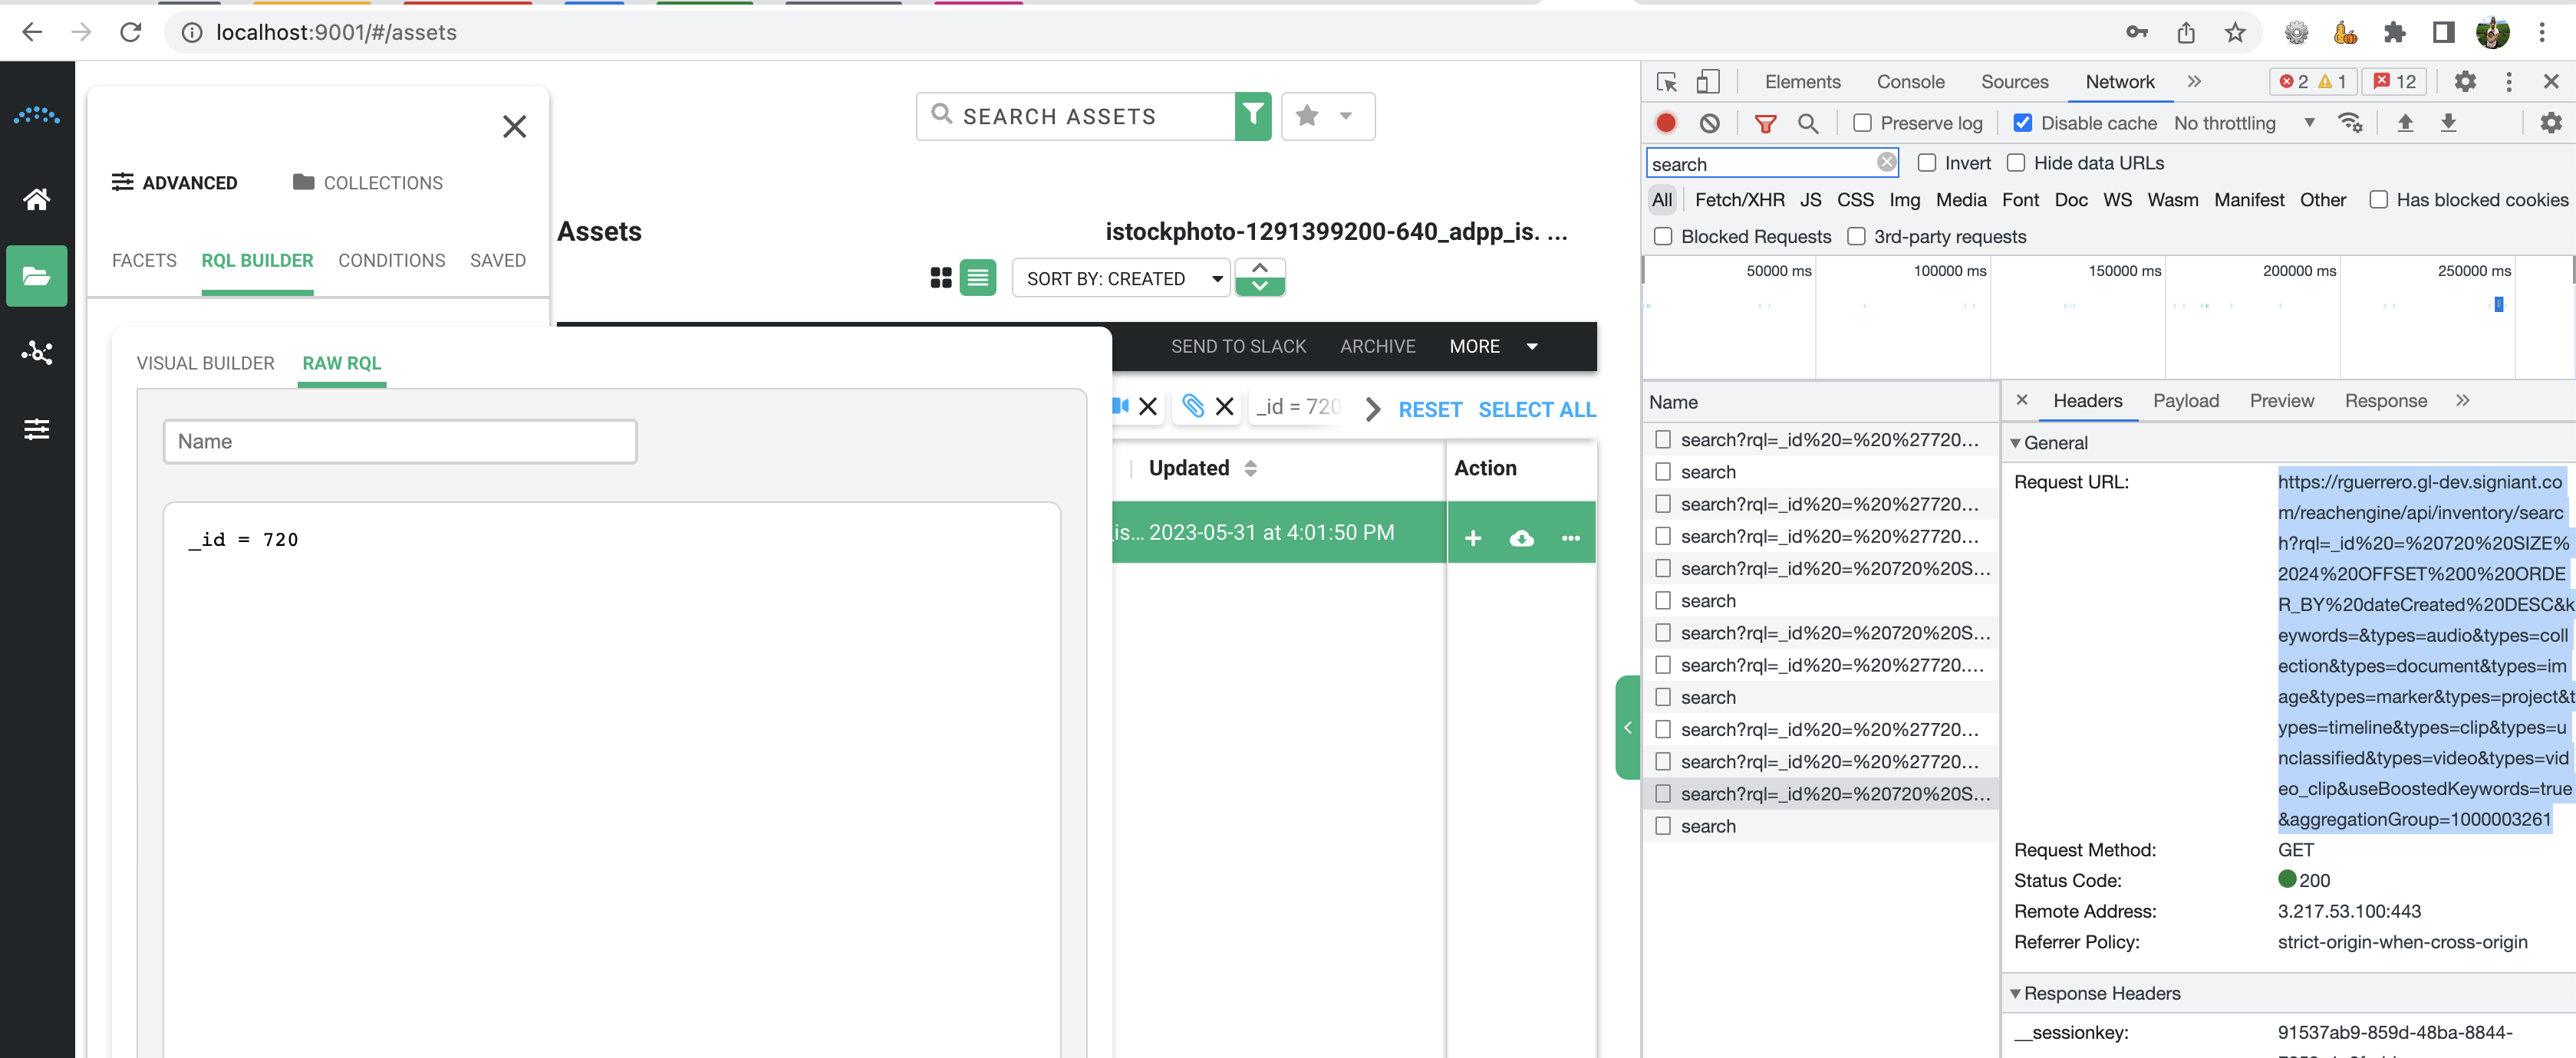Image resolution: width=2576 pixels, height=1058 pixels.
Task: Click the workflow nodes sidebar icon
Action: pos(37,353)
